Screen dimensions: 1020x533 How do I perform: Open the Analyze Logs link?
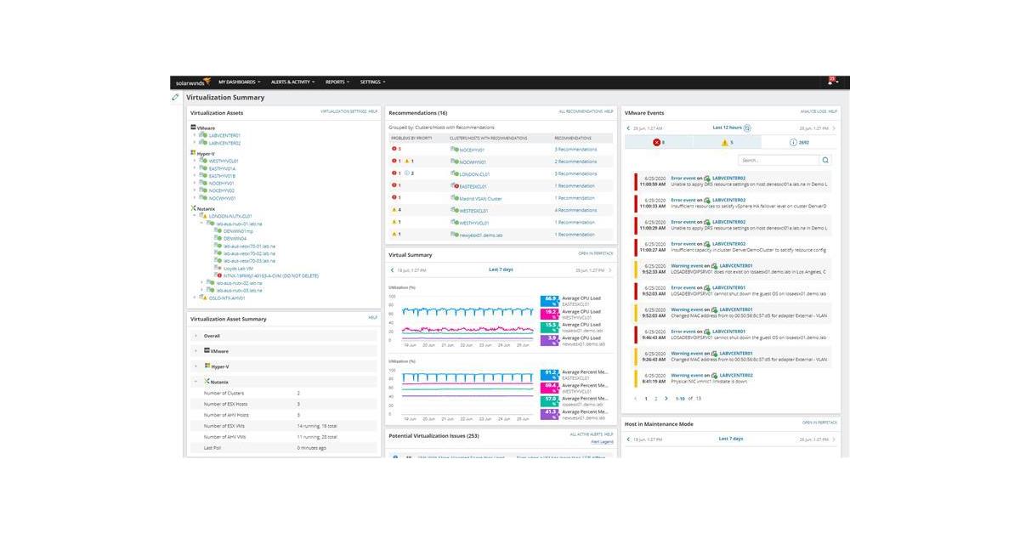click(813, 111)
